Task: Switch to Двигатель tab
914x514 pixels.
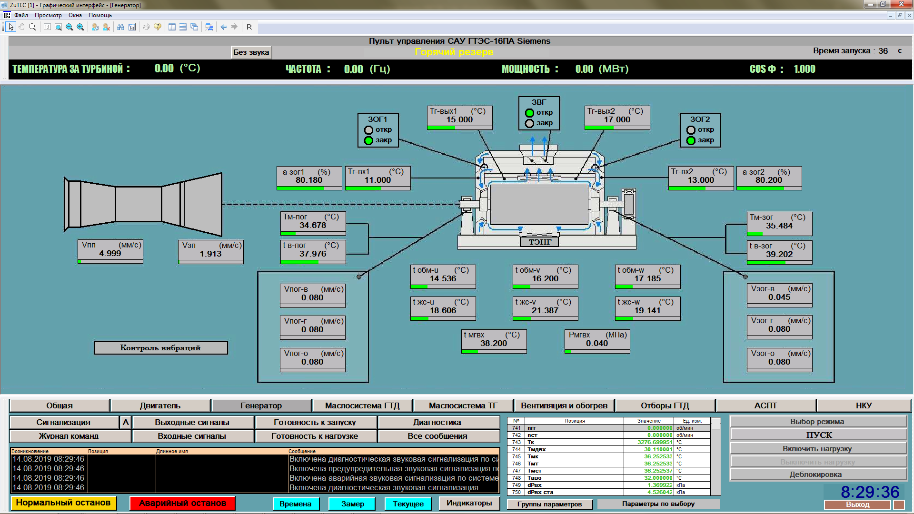Action: pyautogui.click(x=160, y=405)
